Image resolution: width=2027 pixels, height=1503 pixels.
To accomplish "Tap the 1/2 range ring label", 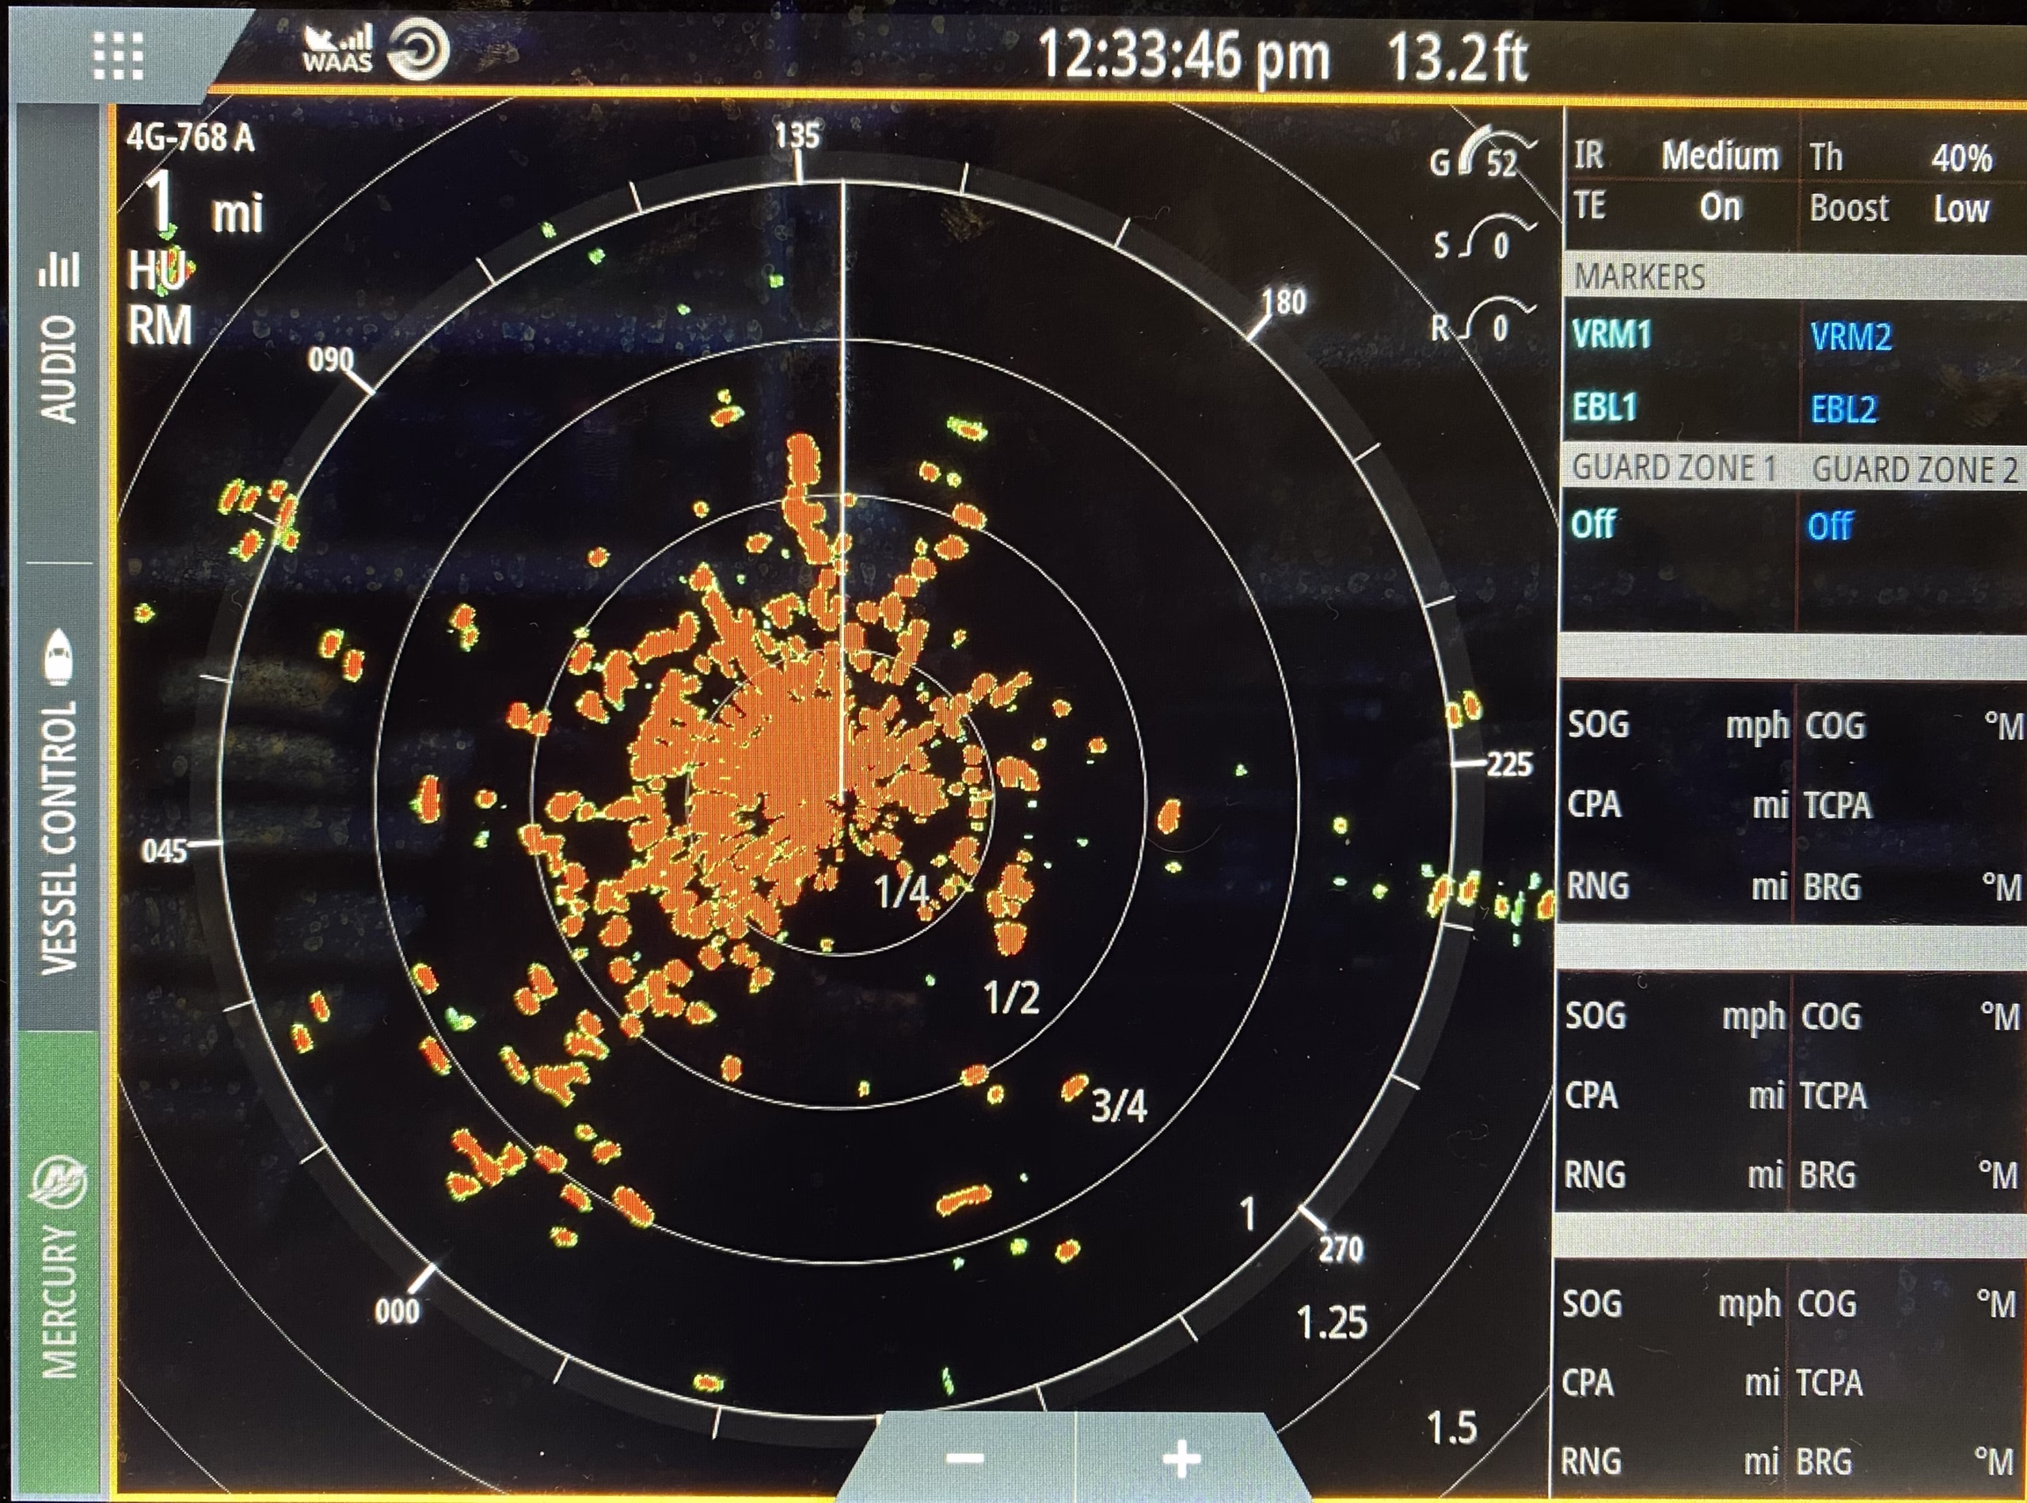I will [x=1012, y=998].
